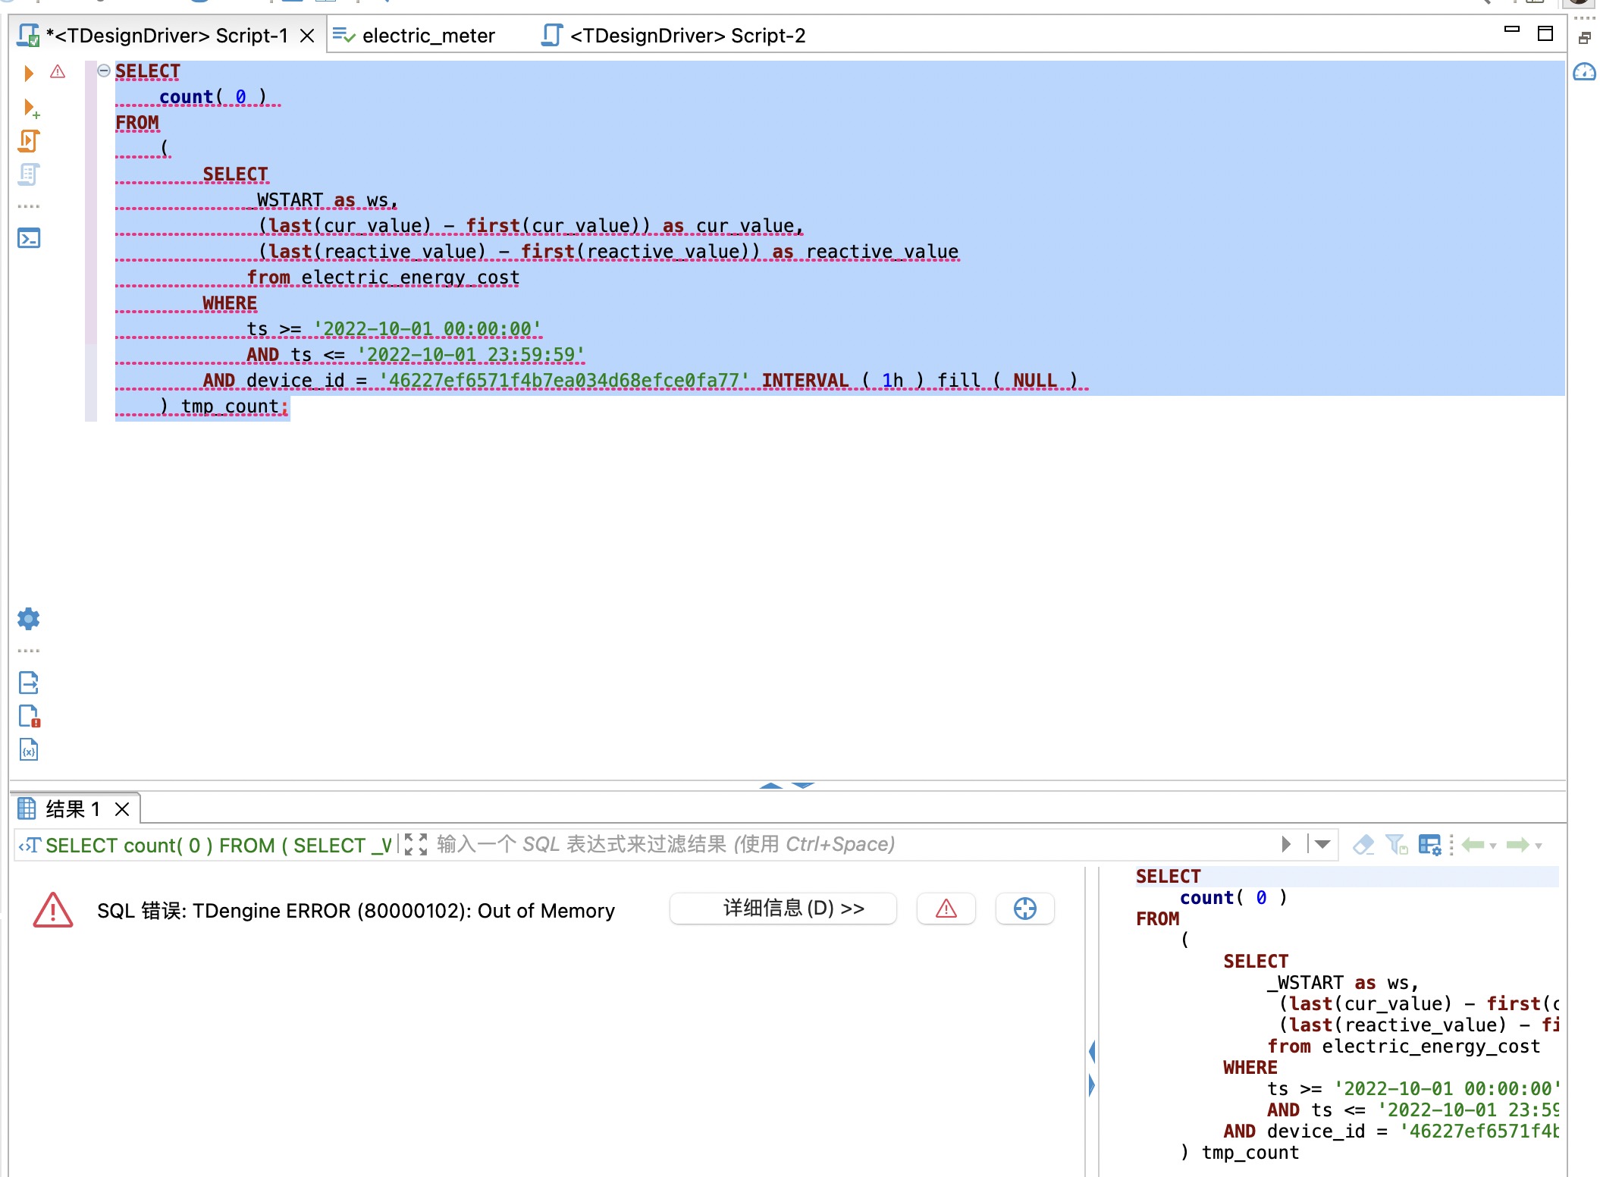1600x1177 pixels.
Task: Export the result set with the export icon
Action: 29,683
